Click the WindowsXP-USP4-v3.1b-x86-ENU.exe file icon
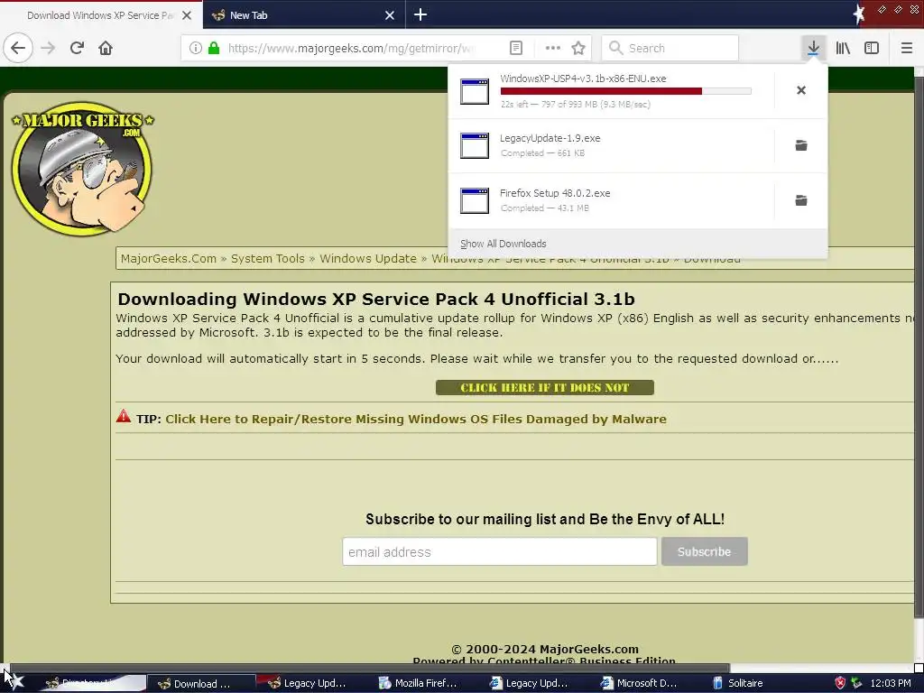Viewport: 924px width, 693px height. [475, 91]
